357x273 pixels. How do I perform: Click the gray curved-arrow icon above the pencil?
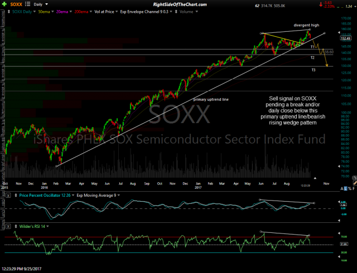coord(354,178)
